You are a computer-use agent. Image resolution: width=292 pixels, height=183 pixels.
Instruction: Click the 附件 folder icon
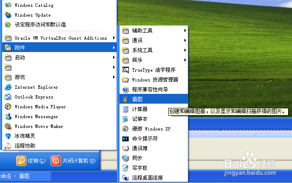[x=8, y=48]
